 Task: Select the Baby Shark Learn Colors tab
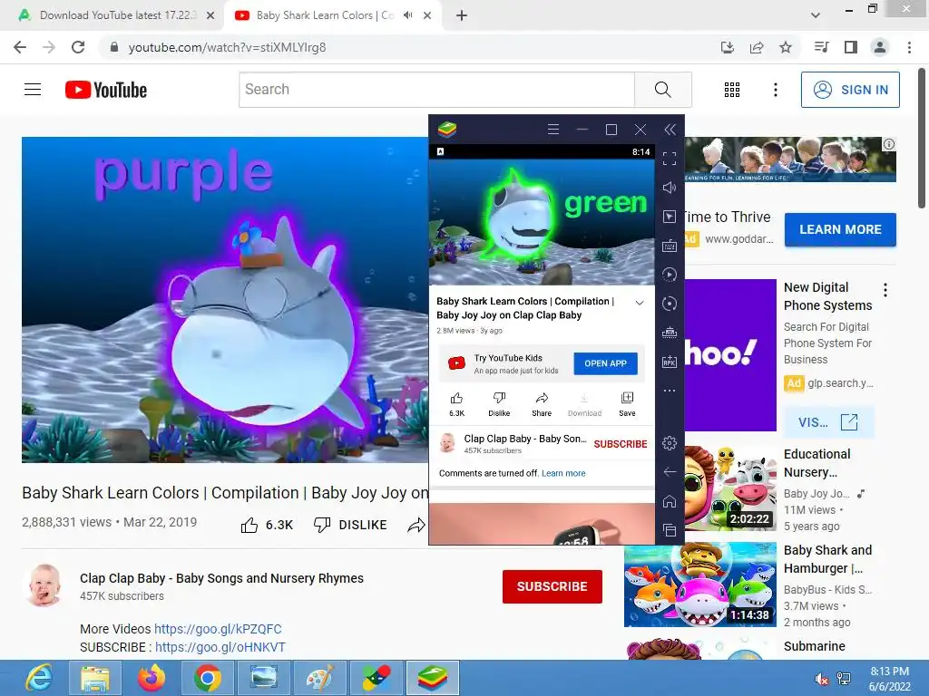[x=323, y=15]
